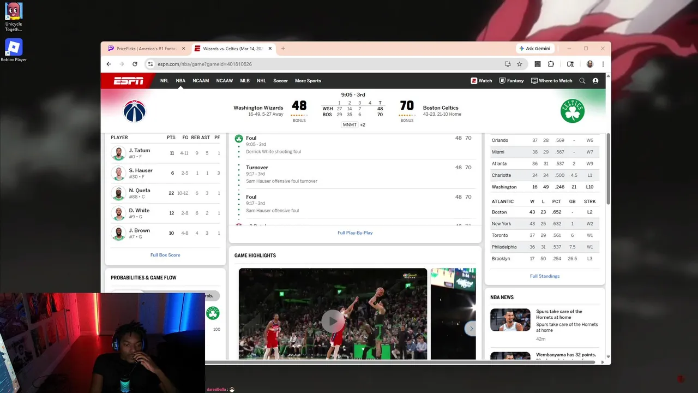Click the Watch link in ESPN header
This screenshot has height=393, width=698.
tap(482, 81)
